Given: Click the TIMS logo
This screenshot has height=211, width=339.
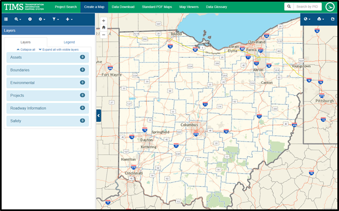Looking at the screenshot, I should pos(24,6).
